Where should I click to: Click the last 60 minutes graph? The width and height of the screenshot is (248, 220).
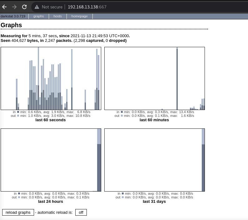155,78
